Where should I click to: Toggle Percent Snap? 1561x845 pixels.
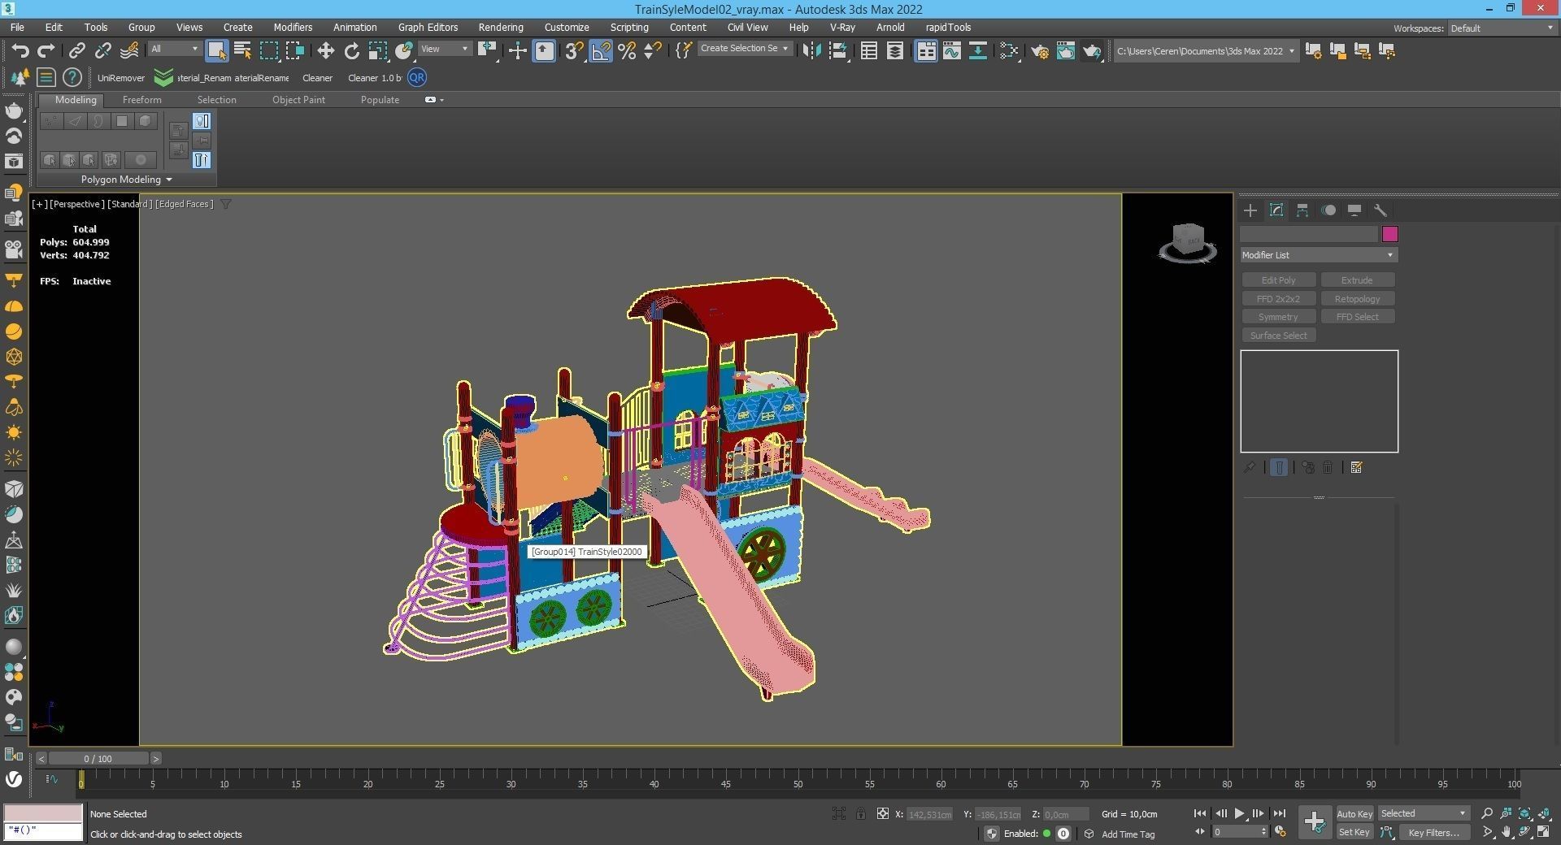point(627,50)
